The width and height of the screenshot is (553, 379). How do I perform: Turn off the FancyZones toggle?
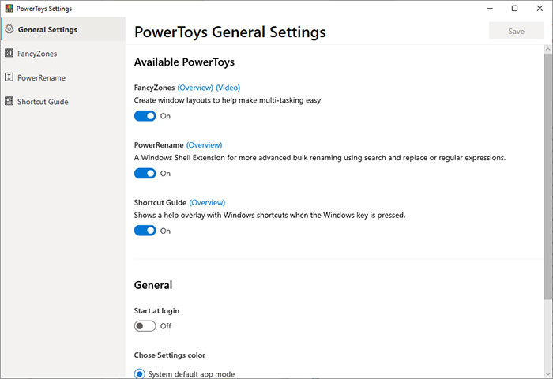coord(145,116)
